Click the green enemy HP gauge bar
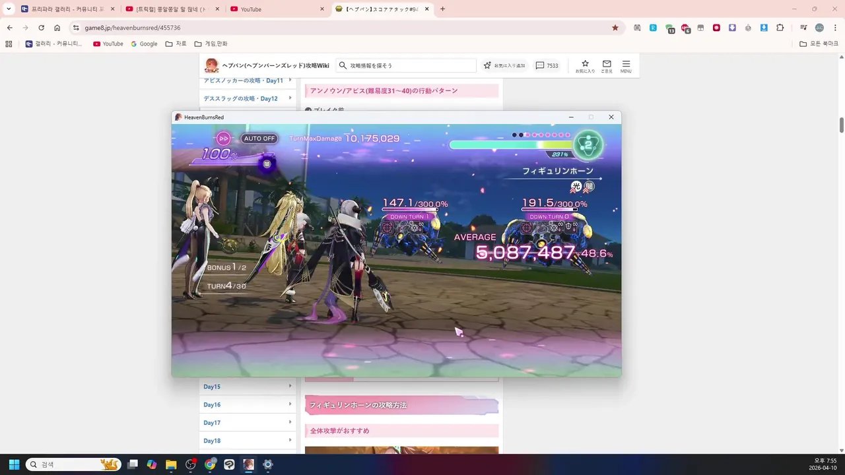 [x=511, y=144]
